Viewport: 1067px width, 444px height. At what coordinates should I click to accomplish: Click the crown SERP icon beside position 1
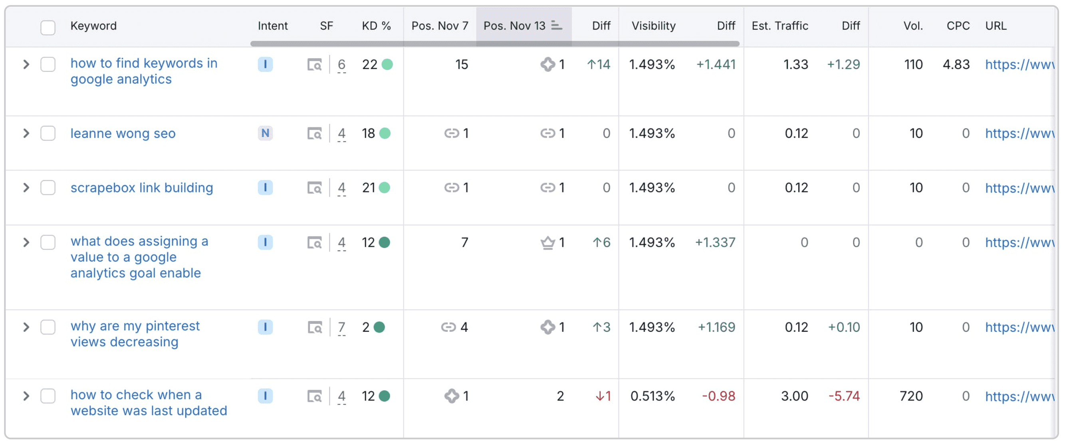(x=547, y=243)
